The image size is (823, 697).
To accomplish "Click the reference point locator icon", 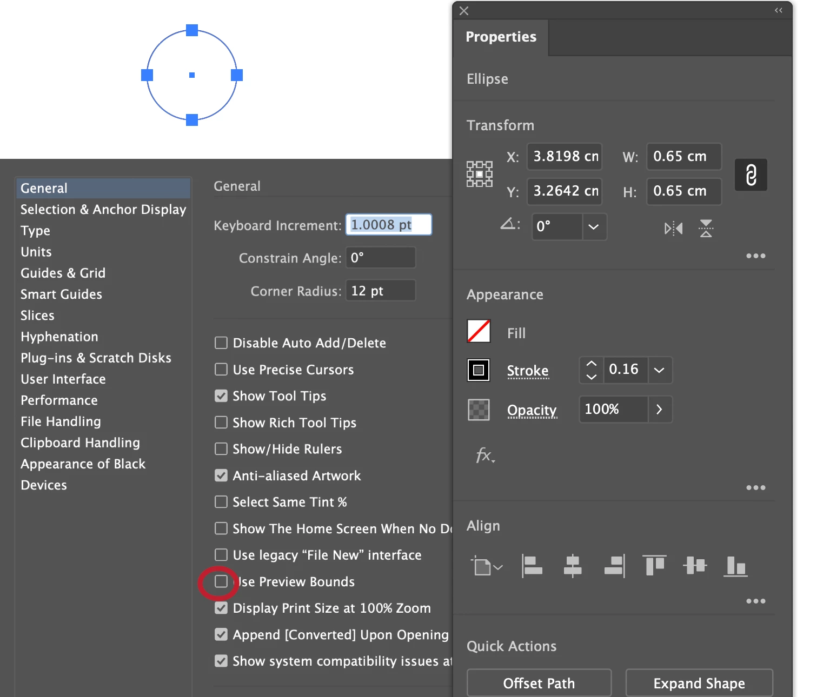I will pyautogui.click(x=480, y=174).
